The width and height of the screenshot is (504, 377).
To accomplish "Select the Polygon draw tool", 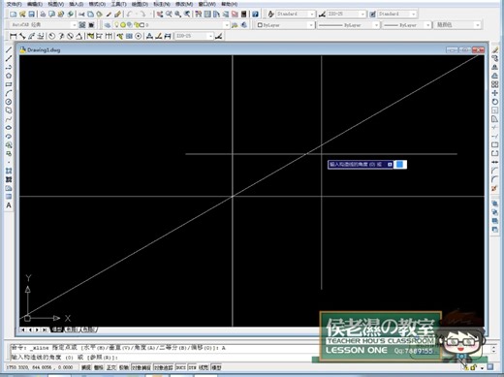I will tap(9, 76).
